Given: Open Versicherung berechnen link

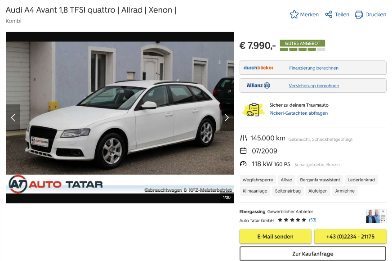Looking at the screenshot, I should [x=314, y=86].
